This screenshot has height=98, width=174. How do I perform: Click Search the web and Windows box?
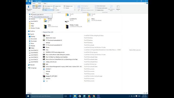tap(47, 96)
